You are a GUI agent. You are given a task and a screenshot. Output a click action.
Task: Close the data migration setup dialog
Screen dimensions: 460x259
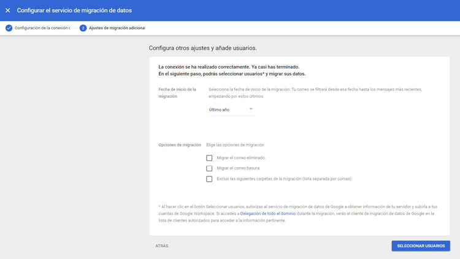coord(8,10)
